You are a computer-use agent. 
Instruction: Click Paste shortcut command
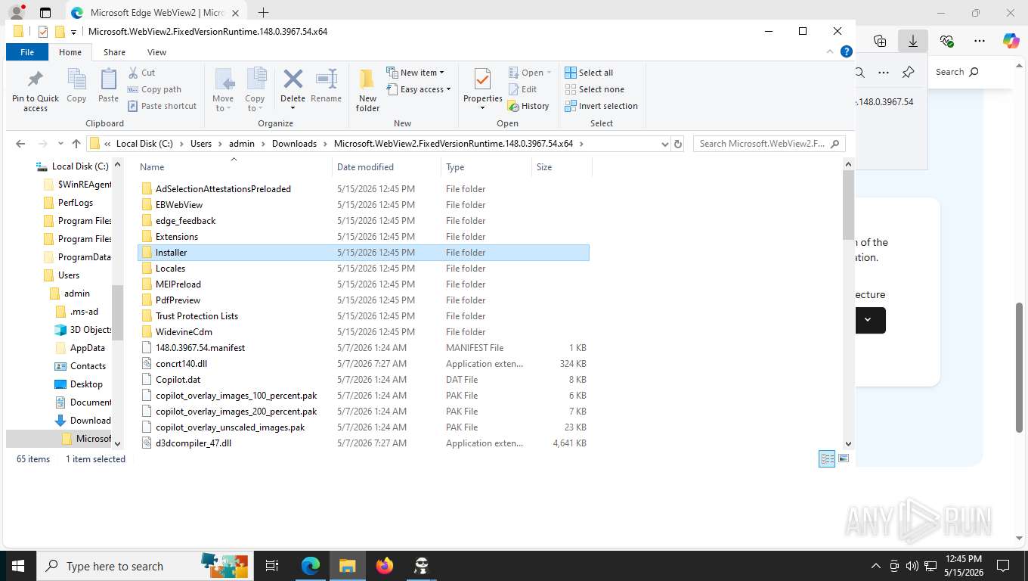[162, 106]
